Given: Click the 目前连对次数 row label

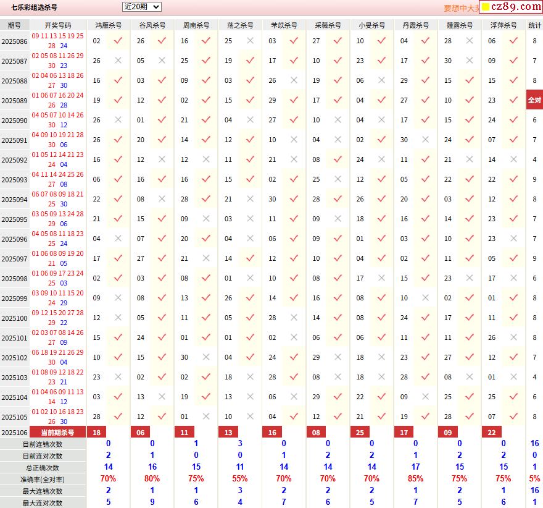Looking at the screenshot, I should (43, 456).
